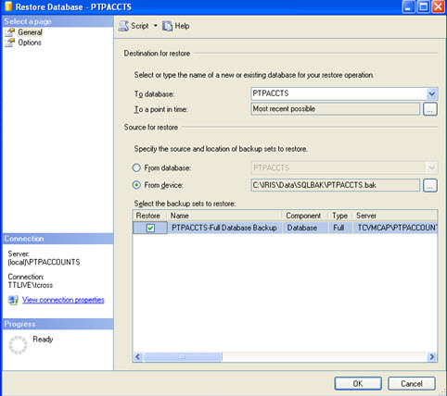Open the Options page
This screenshot has height=396, width=447.
point(30,43)
